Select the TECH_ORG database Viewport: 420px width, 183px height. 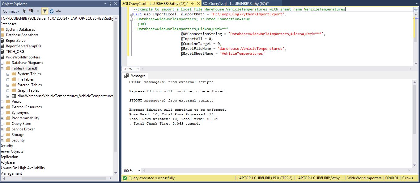(15, 52)
